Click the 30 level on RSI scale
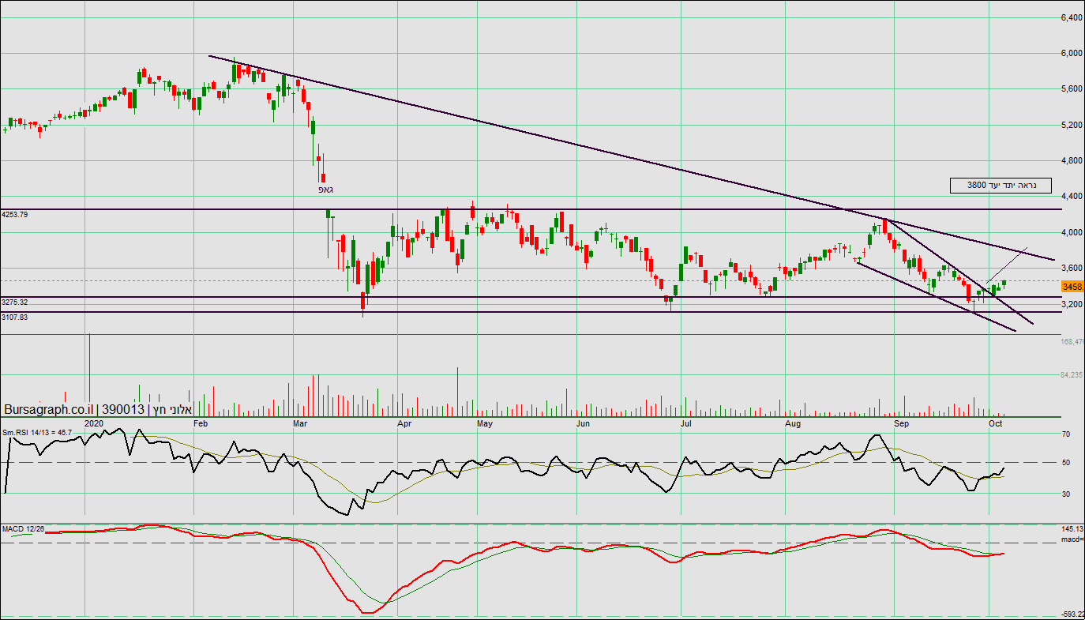The height and width of the screenshot is (620, 1085). 1066,494
